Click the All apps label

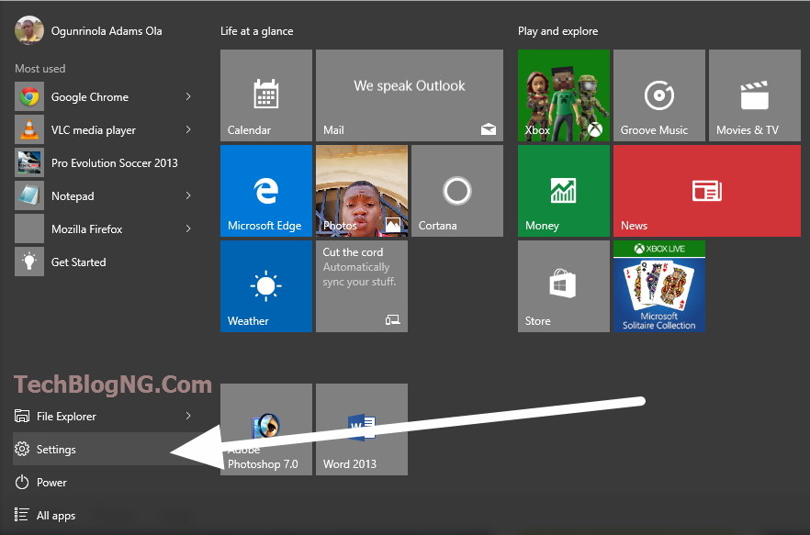pyautogui.click(x=56, y=516)
